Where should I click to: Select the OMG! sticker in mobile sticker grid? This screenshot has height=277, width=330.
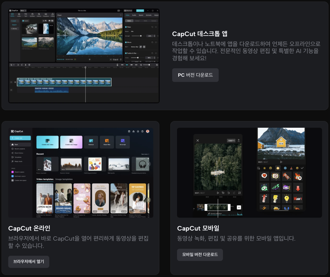click(287, 187)
